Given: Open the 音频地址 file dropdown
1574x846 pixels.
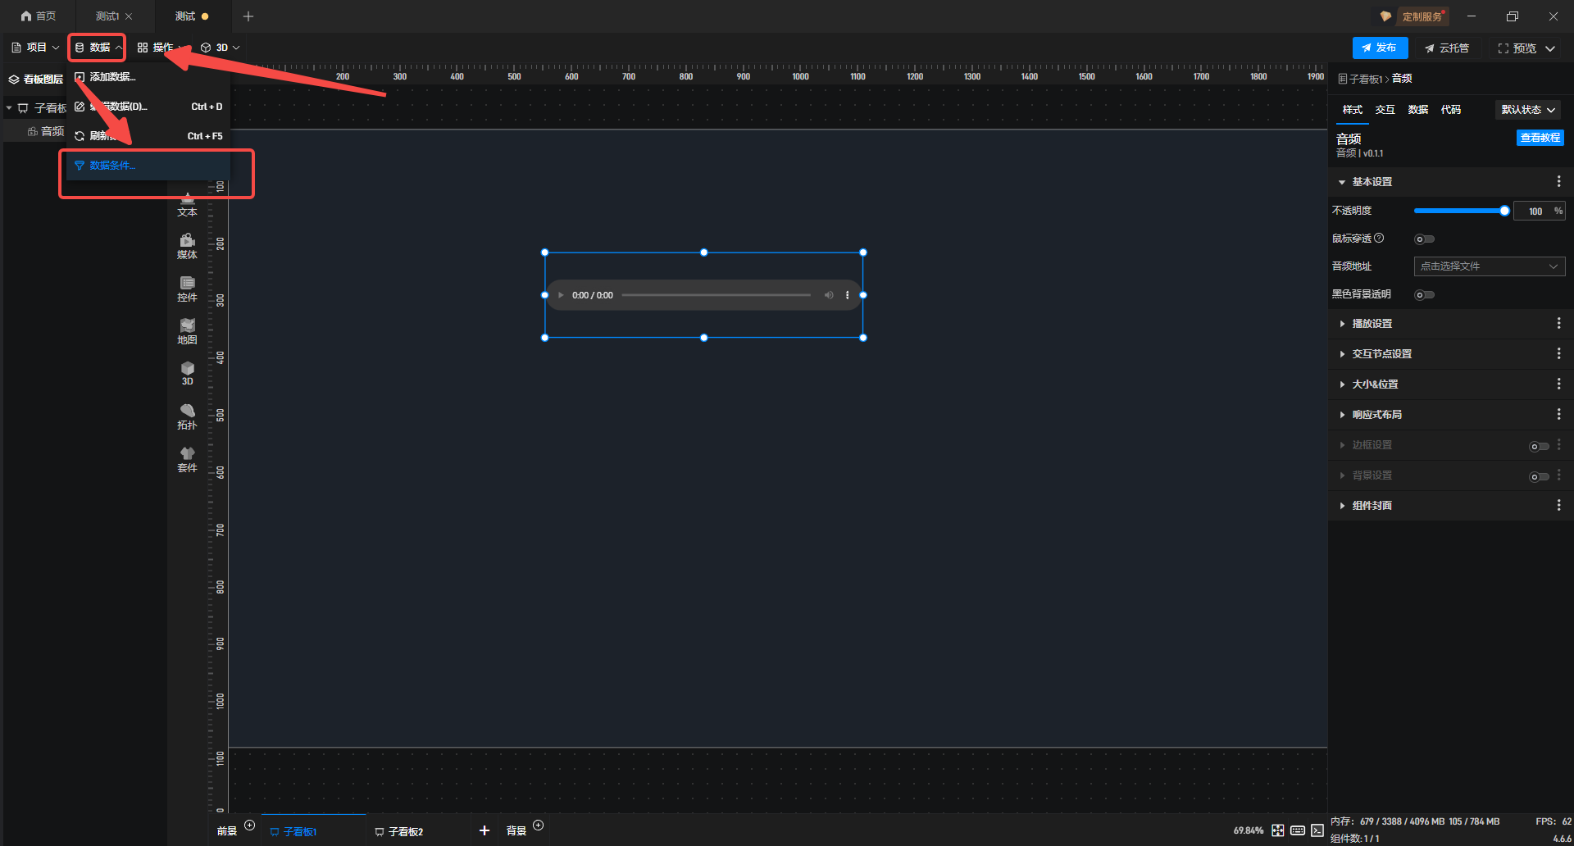Looking at the screenshot, I should pyautogui.click(x=1489, y=266).
